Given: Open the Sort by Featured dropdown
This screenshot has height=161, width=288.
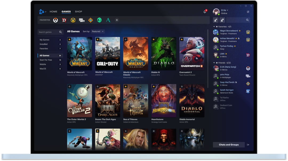Looking at the screenshot, I should pos(98,31).
